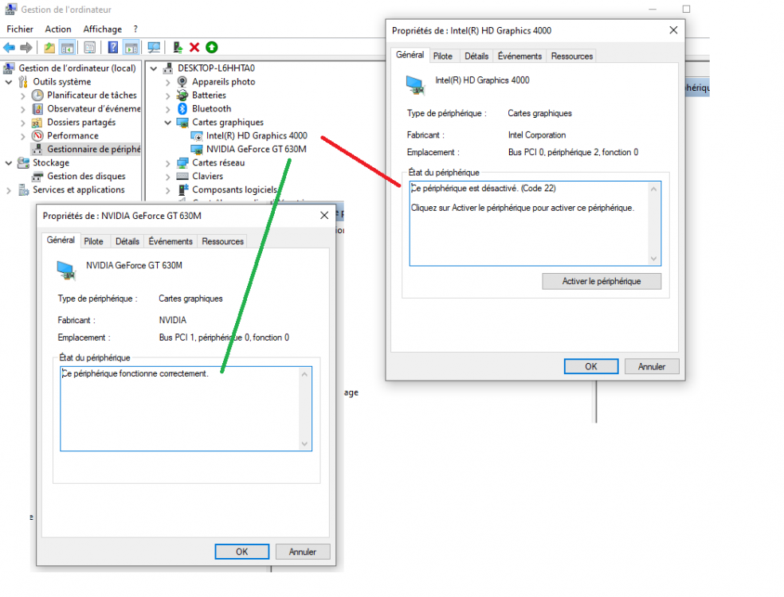Expand Services et applications node
The height and width of the screenshot is (597, 784).
pos(9,190)
